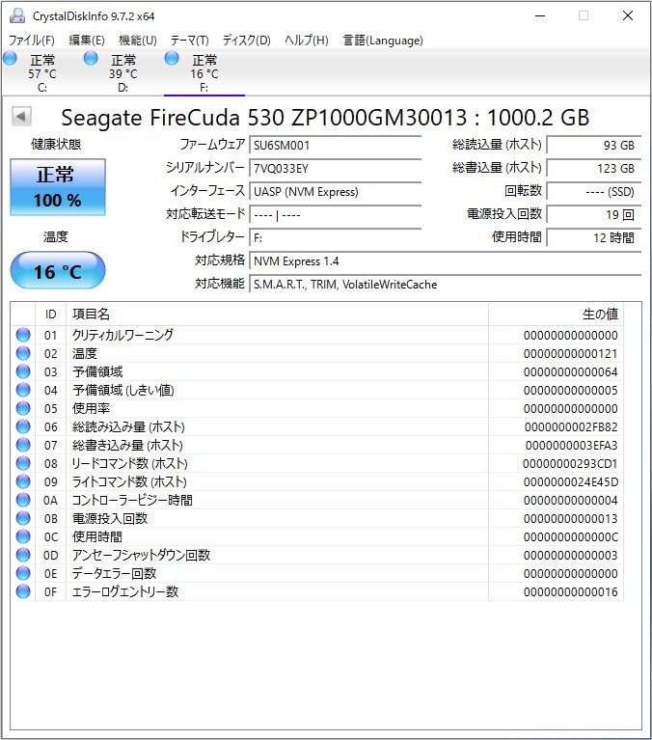Click the 生の値 column header

tap(555, 314)
